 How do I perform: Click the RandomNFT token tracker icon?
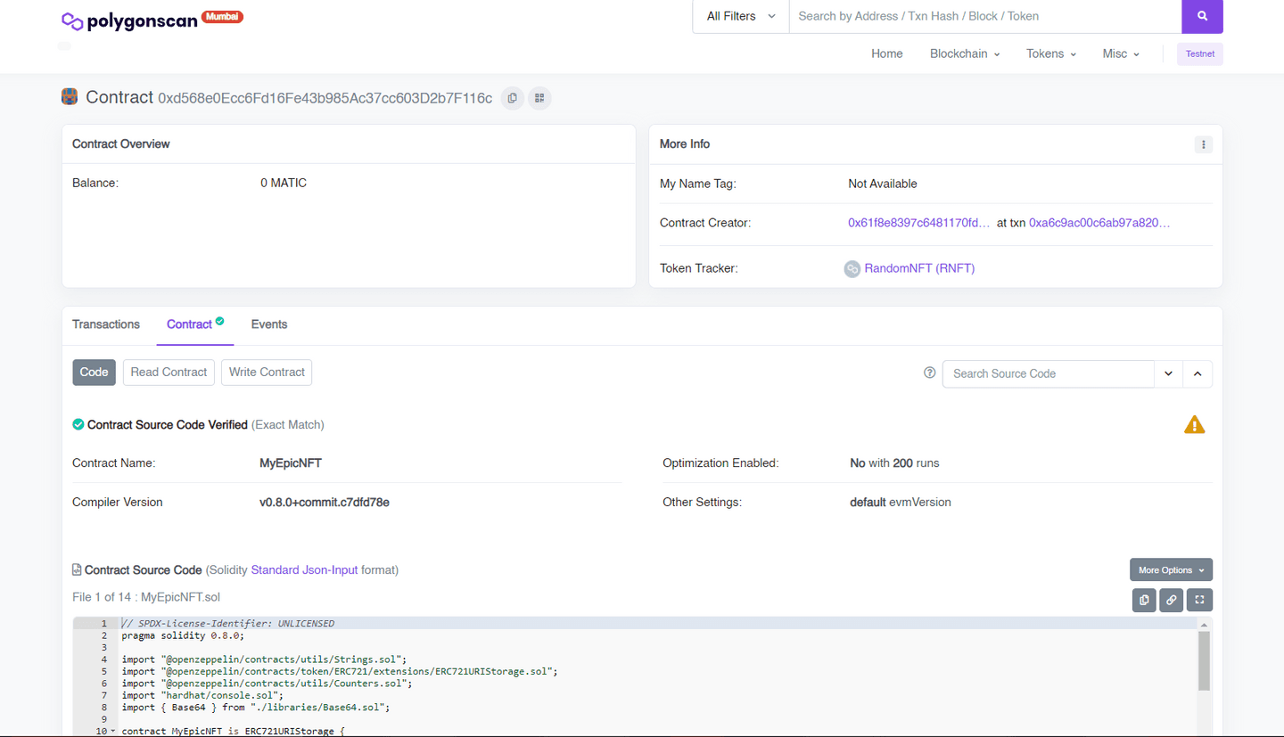852,268
